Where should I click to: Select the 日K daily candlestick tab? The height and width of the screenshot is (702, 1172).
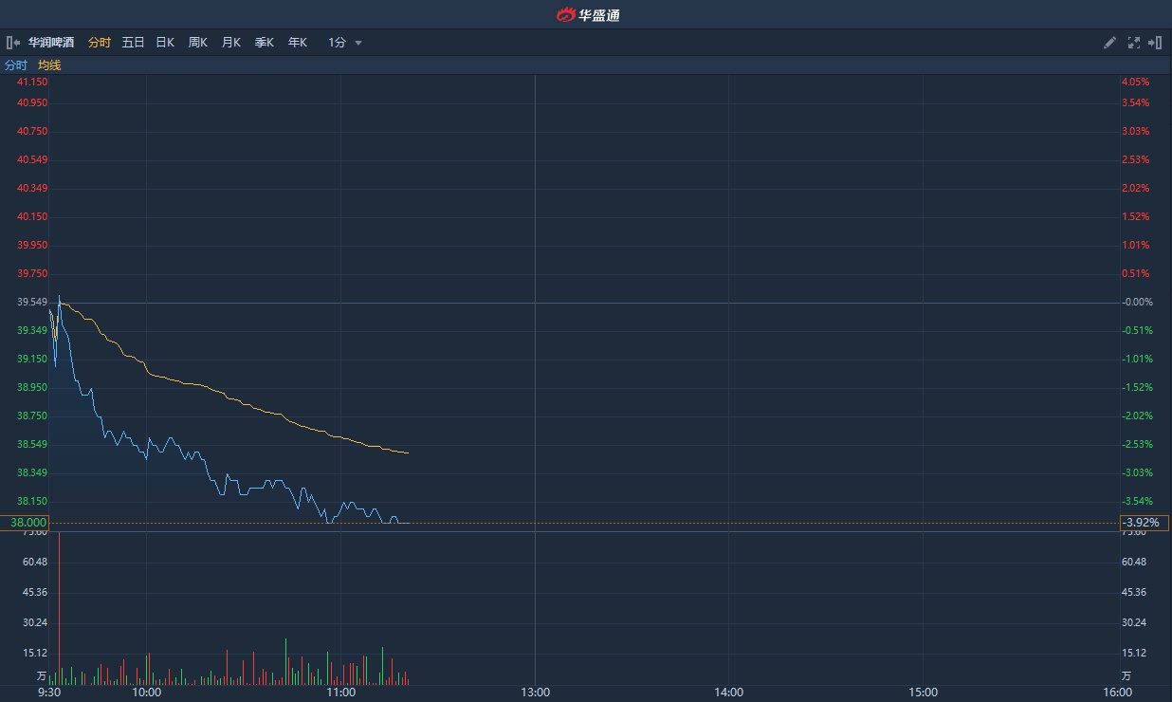coord(165,43)
